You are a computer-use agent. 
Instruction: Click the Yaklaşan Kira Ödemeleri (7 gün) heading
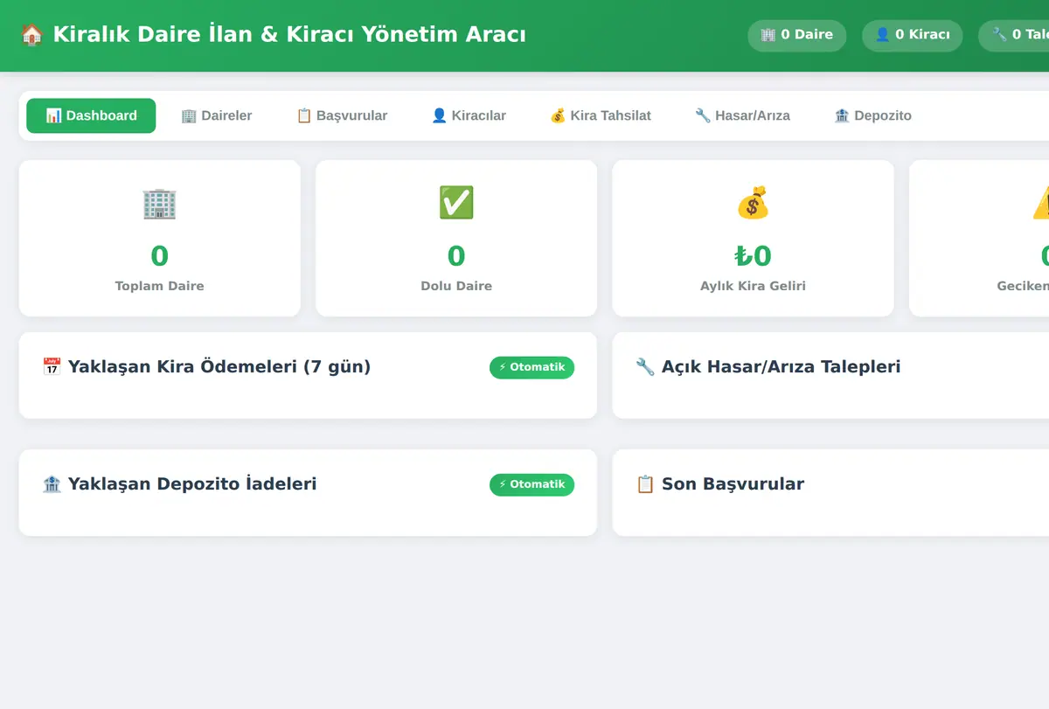(206, 367)
